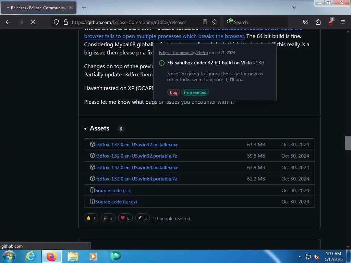351x263 pixels.
Task: Close the Releases Eclipse-Community tab
Action: click(x=71, y=8)
